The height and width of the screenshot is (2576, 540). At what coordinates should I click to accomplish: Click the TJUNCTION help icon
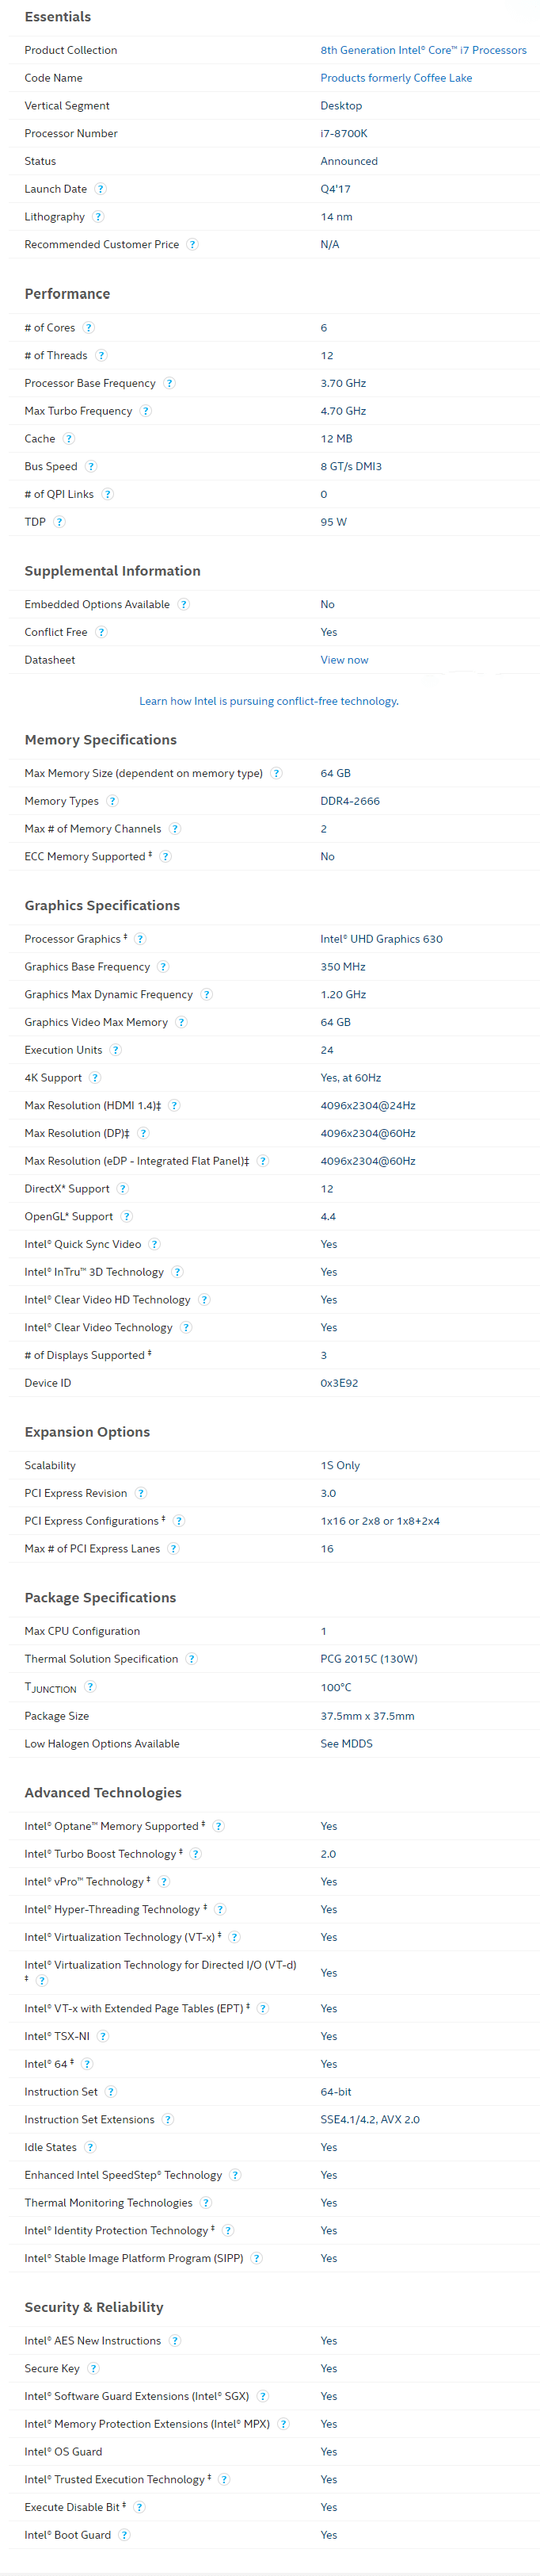coord(89,1687)
